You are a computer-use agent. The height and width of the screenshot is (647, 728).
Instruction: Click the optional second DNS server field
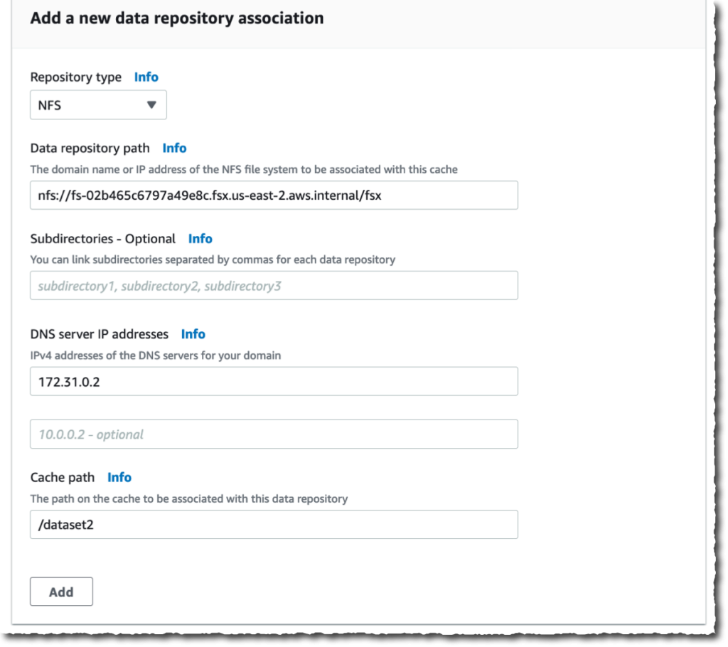click(274, 434)
